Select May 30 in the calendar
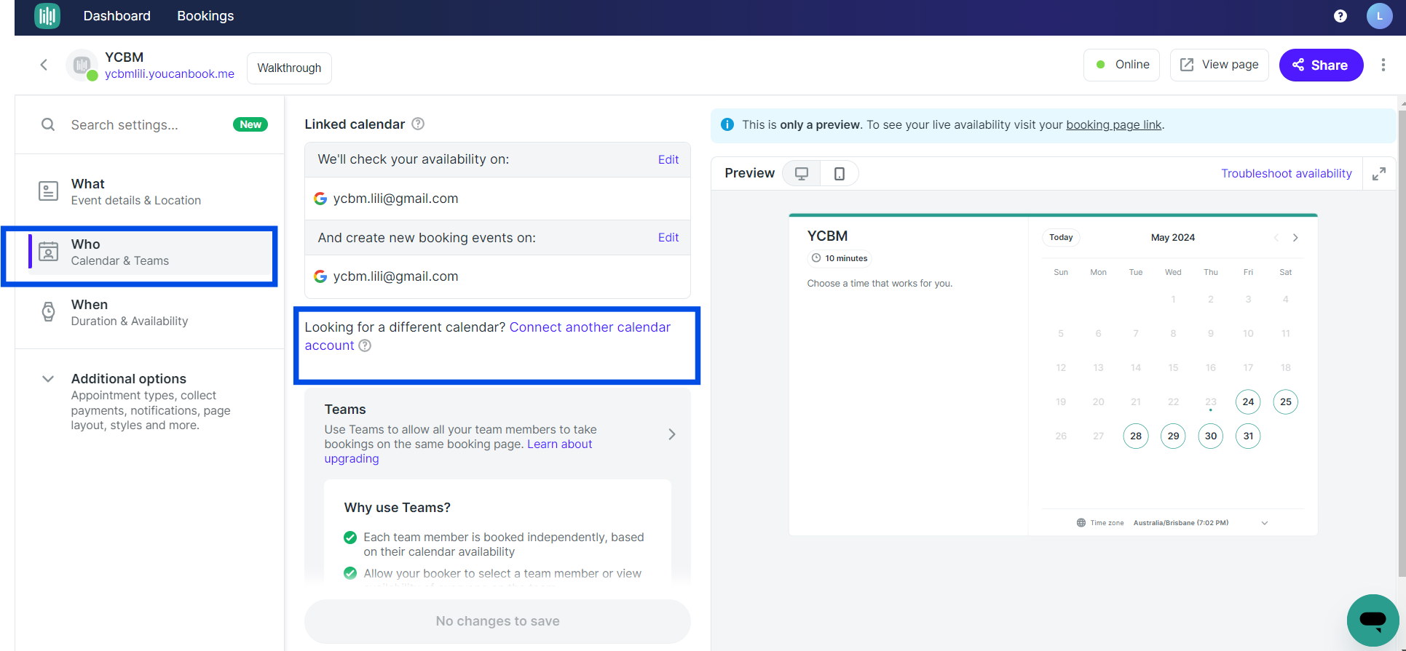The width and height of the screenshot is (1406, 651). point(1211,436)
